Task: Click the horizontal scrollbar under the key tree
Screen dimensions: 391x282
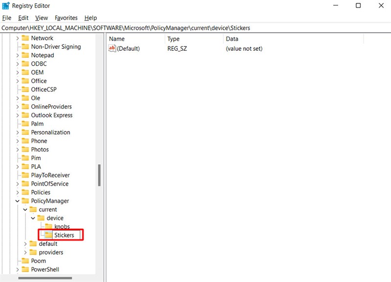Action: click(44, 279)
